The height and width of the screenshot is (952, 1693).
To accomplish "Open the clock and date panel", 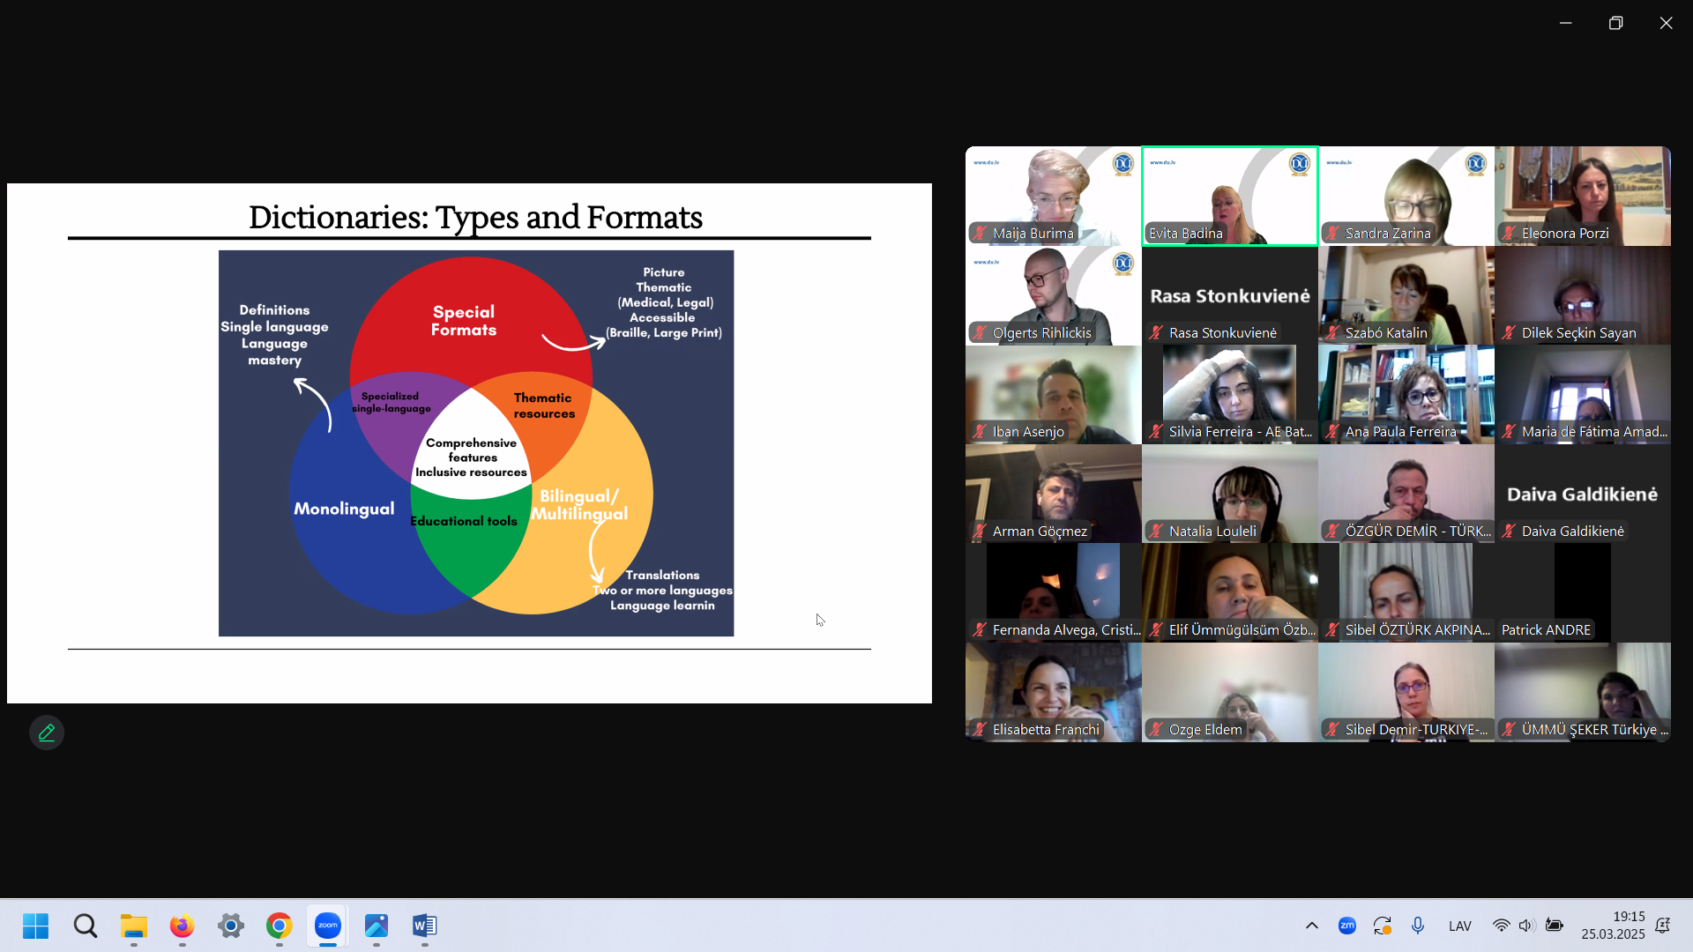I will (1613, 926).
